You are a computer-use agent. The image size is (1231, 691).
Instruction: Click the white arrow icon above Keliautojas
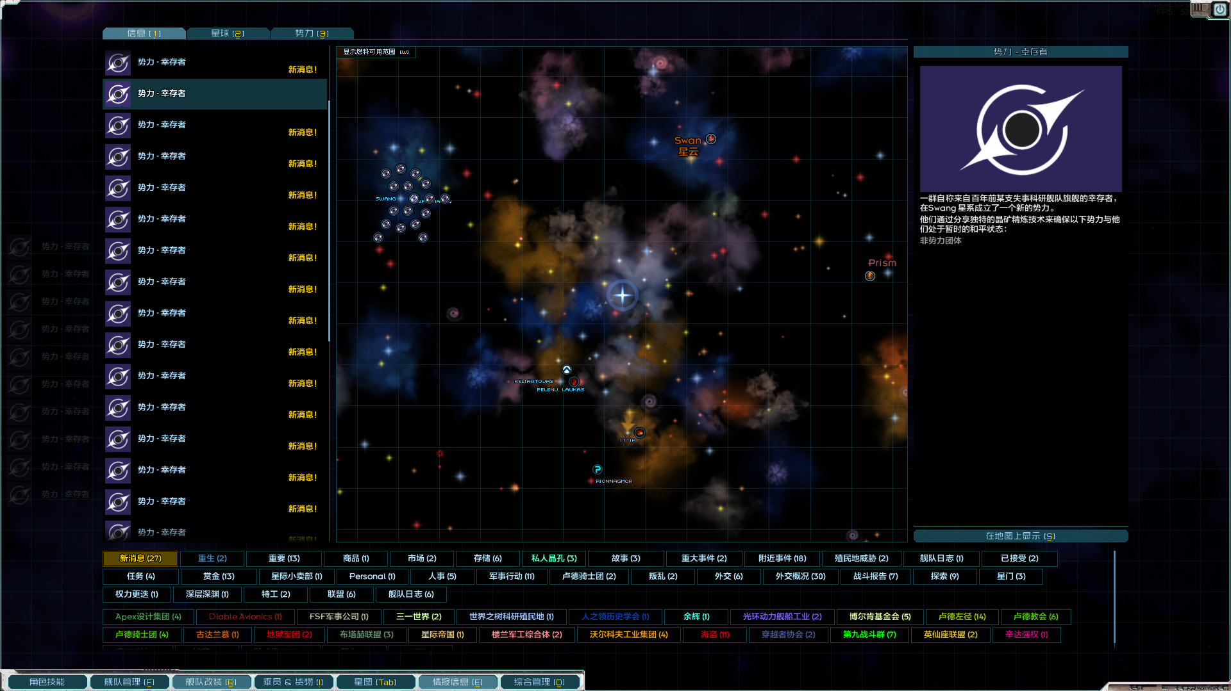pos(567,370)
